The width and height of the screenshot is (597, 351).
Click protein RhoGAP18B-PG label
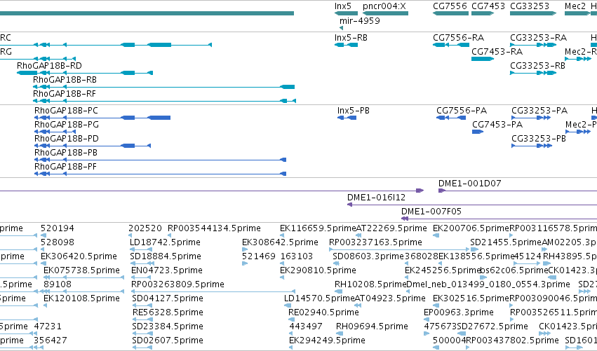(x=66, y=125)
